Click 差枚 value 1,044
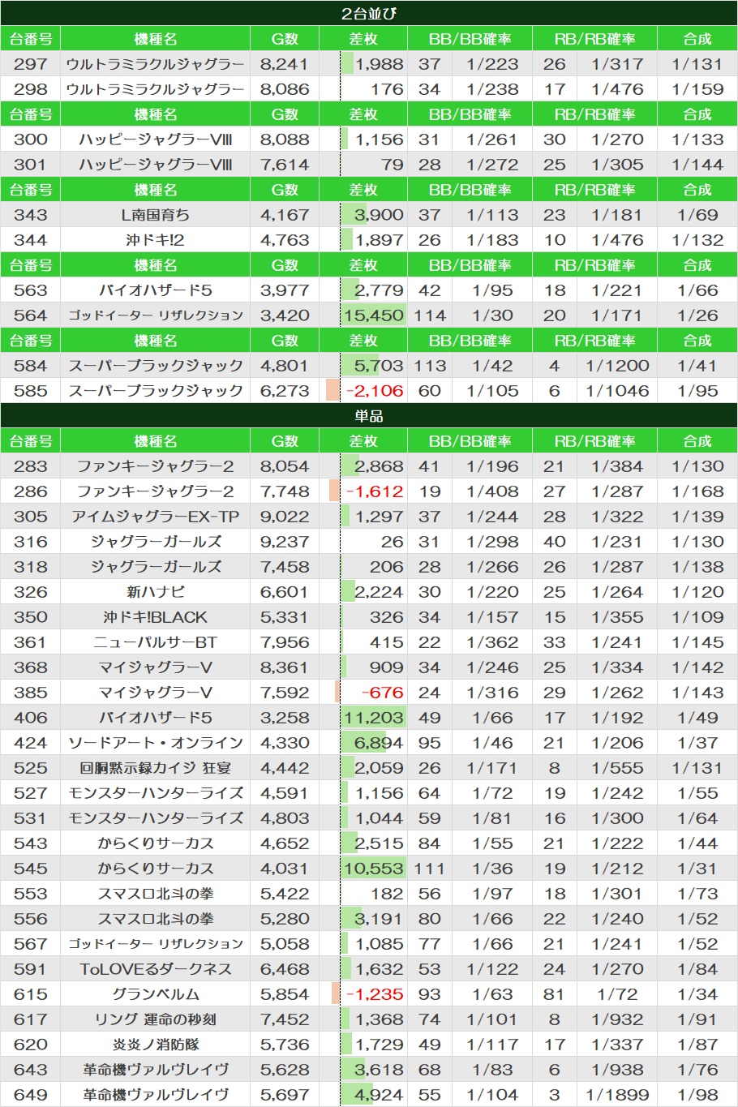Image resolution: width=738 pixels, height=1107 pixels. [379, 818]
